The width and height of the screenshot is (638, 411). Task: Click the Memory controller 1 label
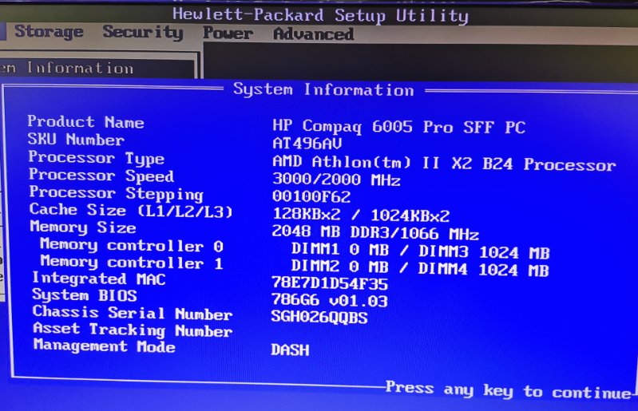click(132, 263)
